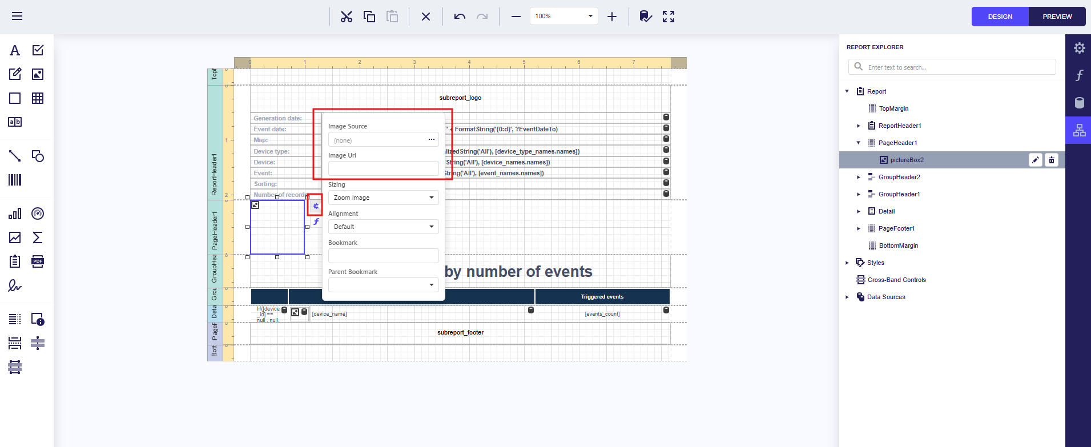Open the hamburger menu

pyautogui.click(x=17, y=16)
